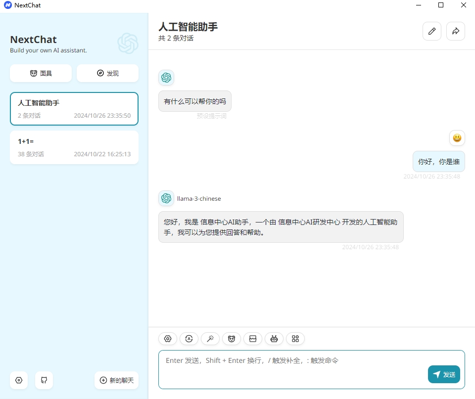This screenshot has width=475, height=399.
Task: Open quick prompts magic wand icon
Action: click(210, 339)
